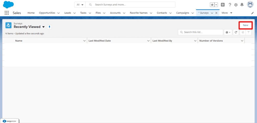This screenshot has width=257, height=123.
Task: Close the Surveys tab
Action: tap(216, 13)
